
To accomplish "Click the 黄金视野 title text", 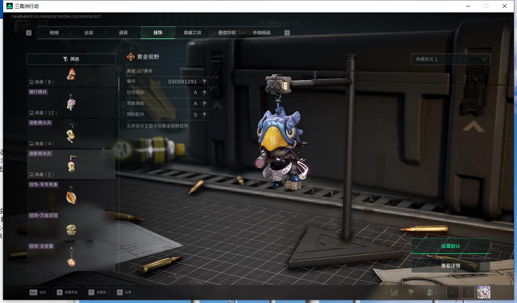I will tap(148, 57).
